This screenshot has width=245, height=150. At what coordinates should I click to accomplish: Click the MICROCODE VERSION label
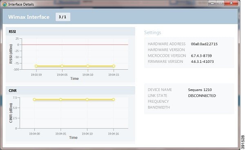click(167, 56)
